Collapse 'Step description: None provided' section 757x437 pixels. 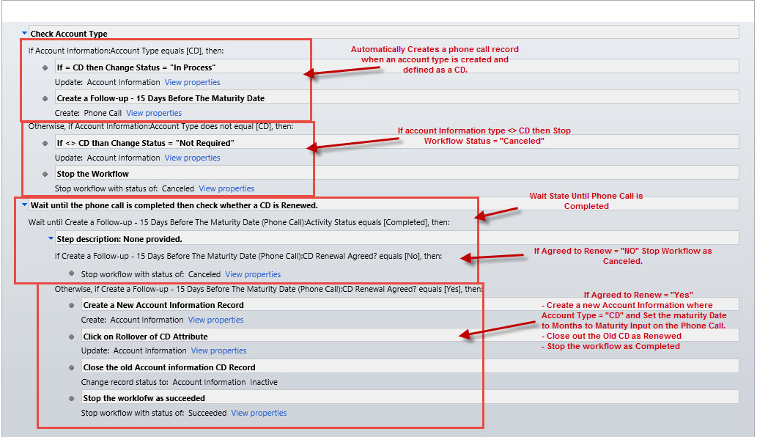point(51,239)
